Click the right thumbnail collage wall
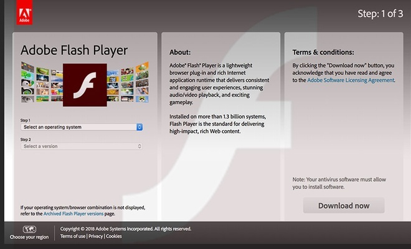 (128, 82)
